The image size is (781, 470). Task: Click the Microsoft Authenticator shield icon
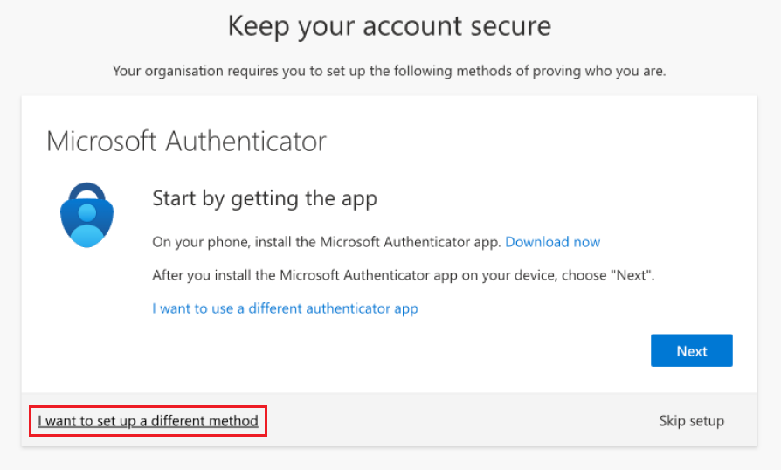(x=86, y=219)
